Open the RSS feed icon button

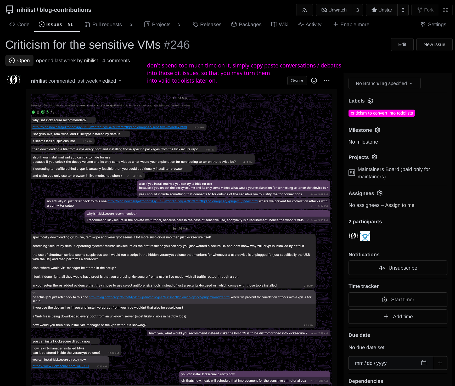click(x=305, y=10)
